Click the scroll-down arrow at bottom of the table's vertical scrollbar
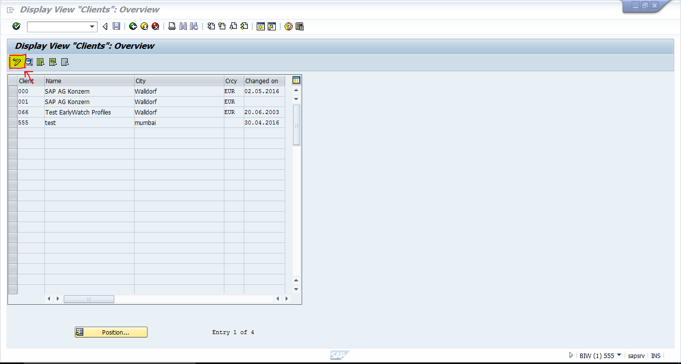The image size is (681, 364). click(296, 289)
